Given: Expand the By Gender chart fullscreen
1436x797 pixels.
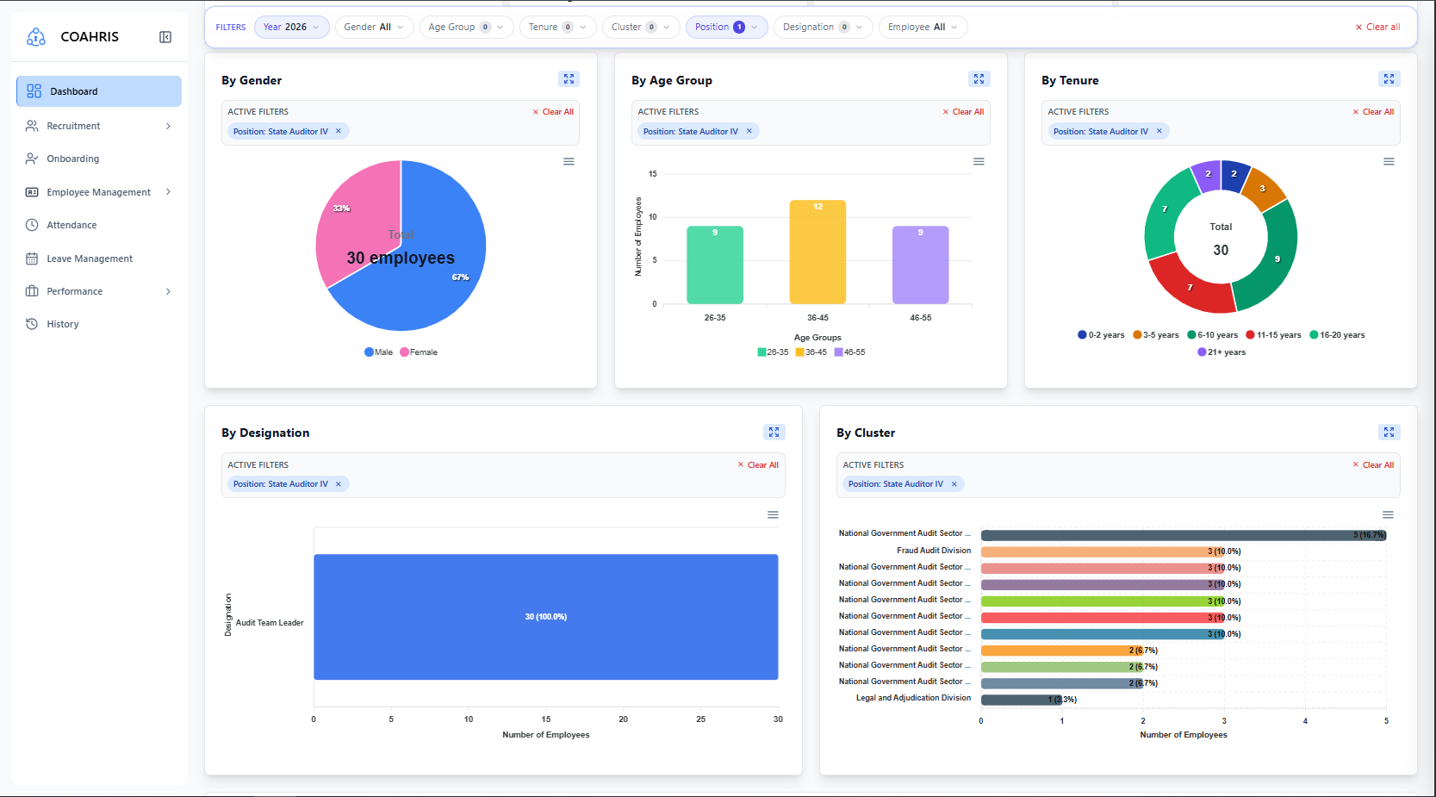Looking at the screenshot, I should click(x=569, y=79).
